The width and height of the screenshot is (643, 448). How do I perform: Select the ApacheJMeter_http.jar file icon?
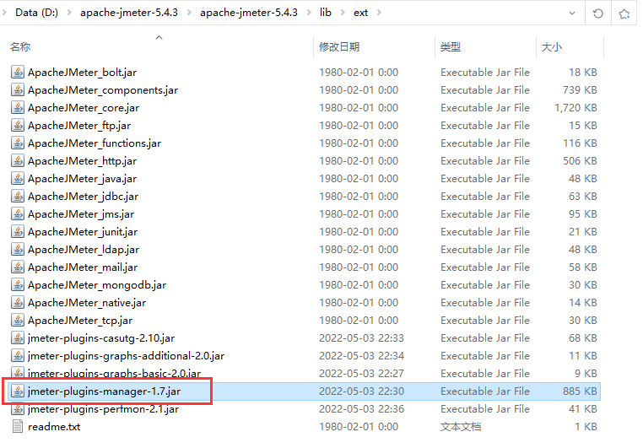coord(18,161)
